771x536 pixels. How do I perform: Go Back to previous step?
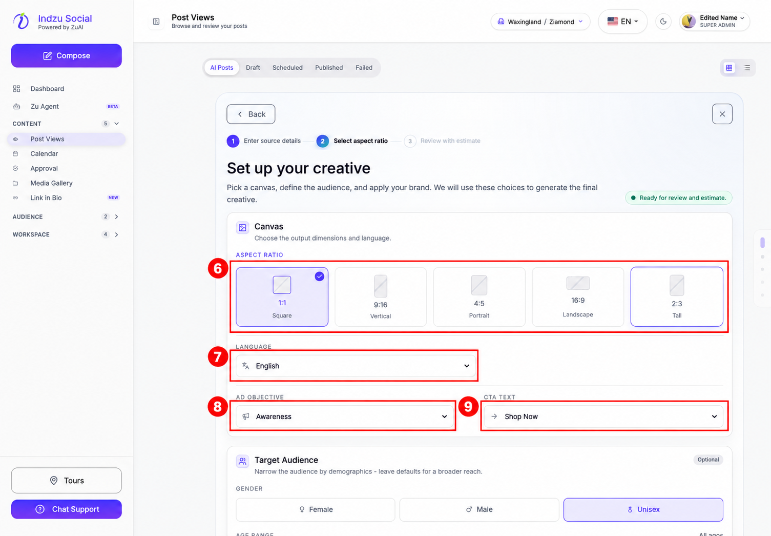point(251,114)
